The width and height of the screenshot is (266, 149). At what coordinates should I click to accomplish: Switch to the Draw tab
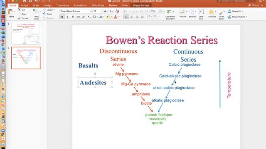36,5
